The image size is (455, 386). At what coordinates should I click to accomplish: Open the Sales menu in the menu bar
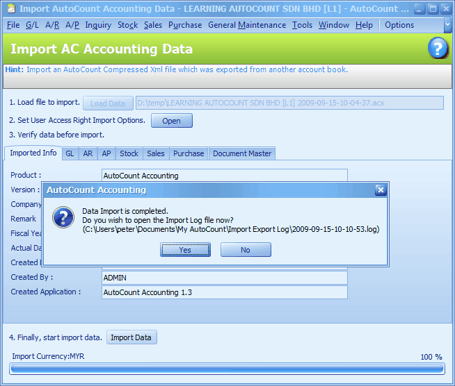click(153, 25)
